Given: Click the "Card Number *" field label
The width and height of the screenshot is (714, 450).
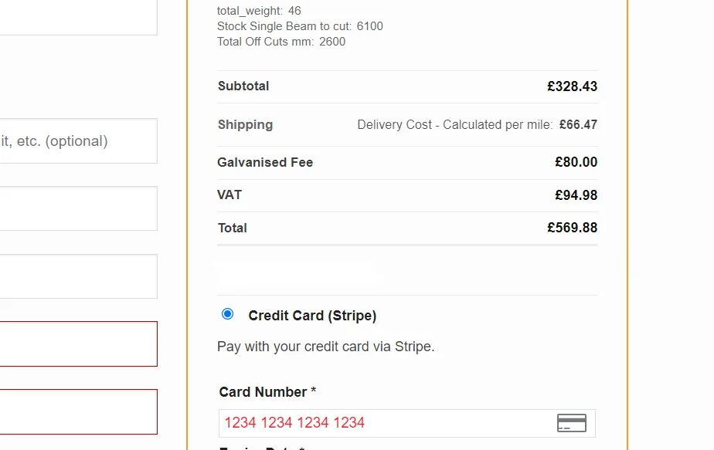Looking at the screenshot, I should [x=267, y=392].
